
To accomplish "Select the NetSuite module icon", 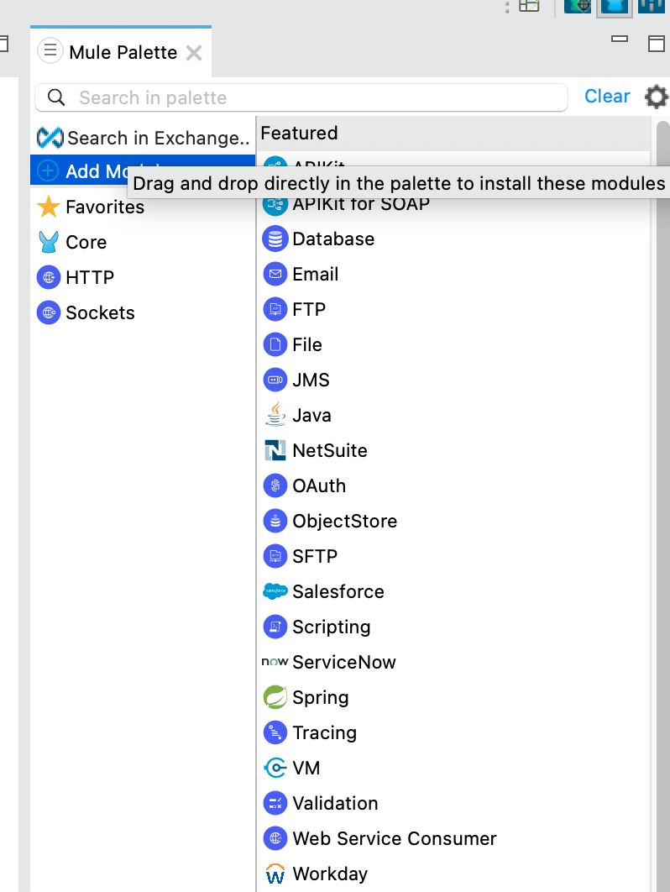I will click(275, 450).
